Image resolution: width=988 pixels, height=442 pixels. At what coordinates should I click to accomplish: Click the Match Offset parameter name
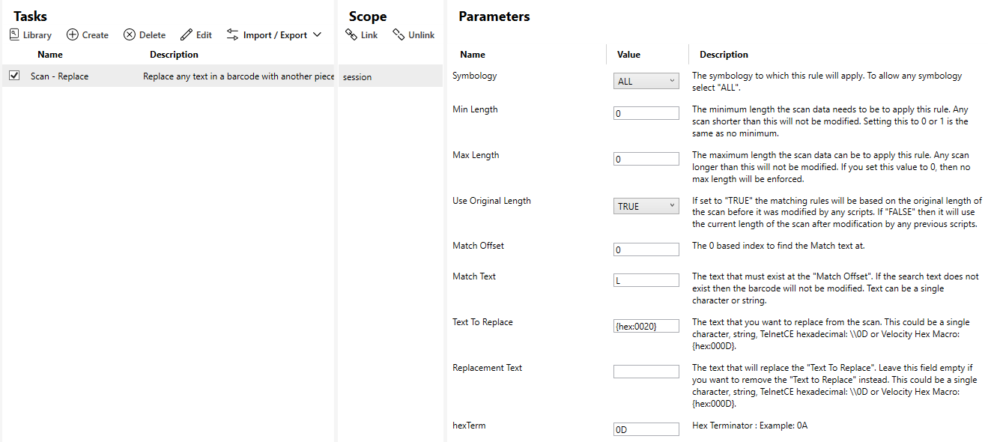[x=479, y=246]
